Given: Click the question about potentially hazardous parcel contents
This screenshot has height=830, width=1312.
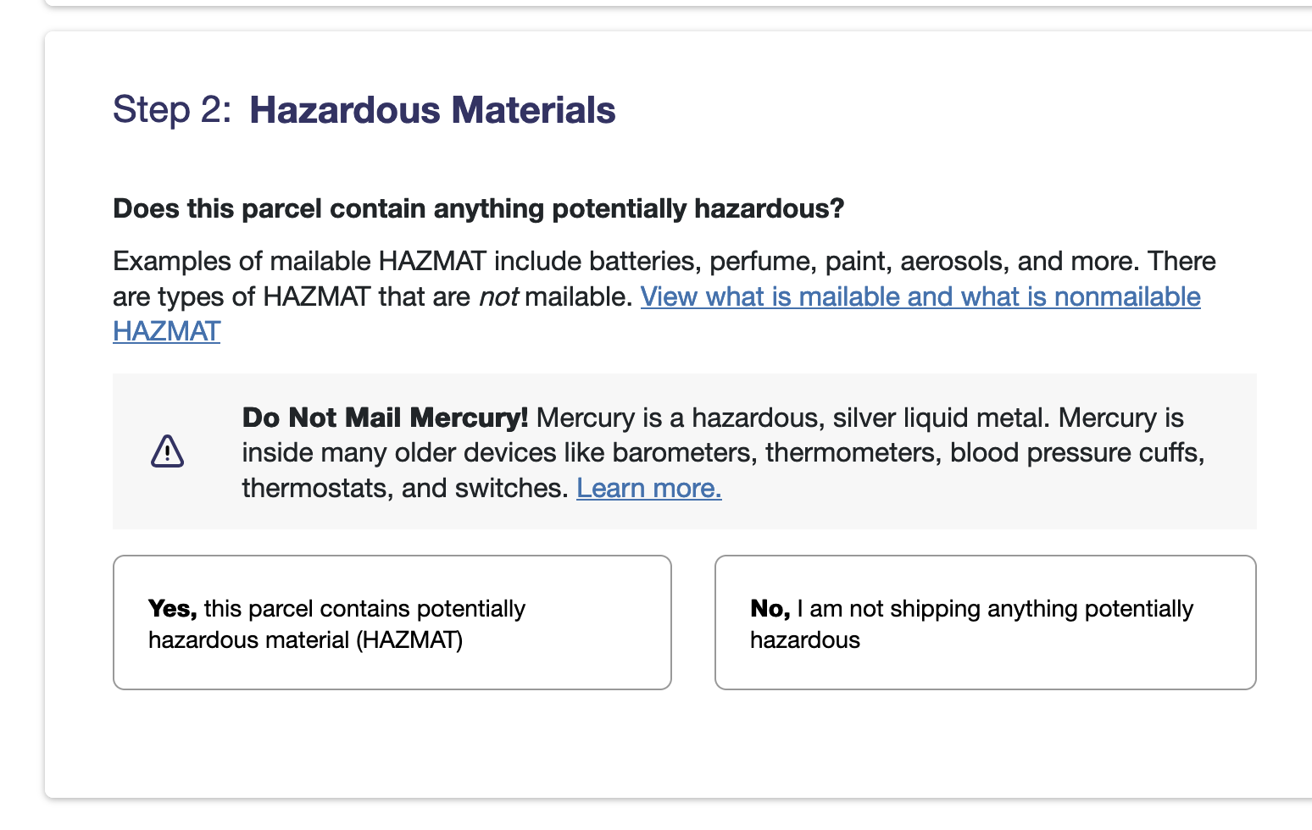Looking at the screenshot, I should pos(479,208).
